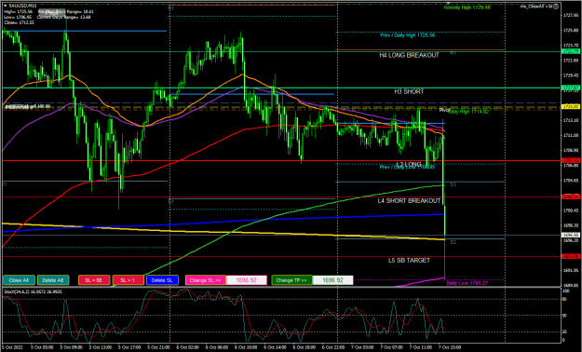Click the 7 Oct 15:00 time label

click(x=449, y=348)
